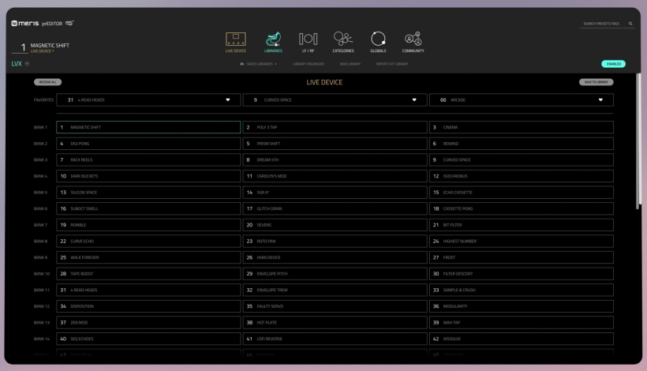Select preset 35 Faulty Servo
The width and height of the screenshot is (647, 371).
click(x=335, y=306)
